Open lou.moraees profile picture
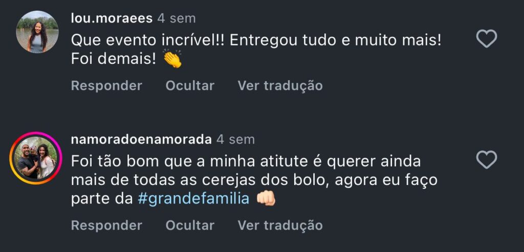Screen dimensions: 524x252 click(37, 32)
